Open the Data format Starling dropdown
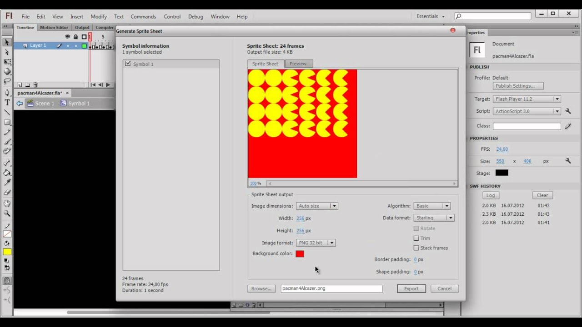This screenshot has height=327, width=582. point(434,218)
